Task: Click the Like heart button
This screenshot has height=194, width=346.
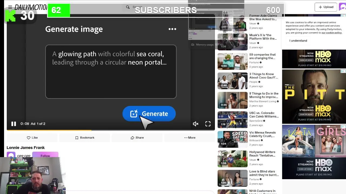Action: (x=32, y=138)
